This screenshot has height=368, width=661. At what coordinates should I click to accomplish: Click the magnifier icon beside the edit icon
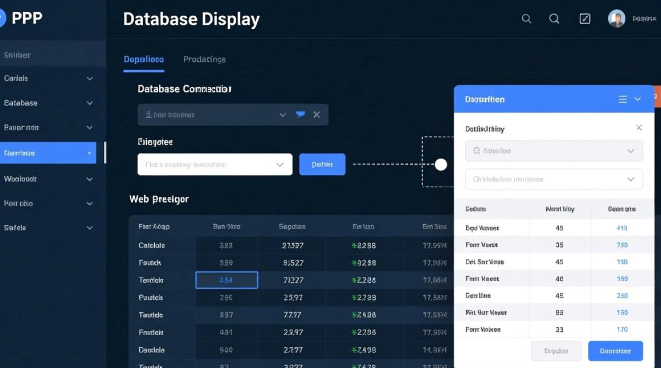point(554,19)
